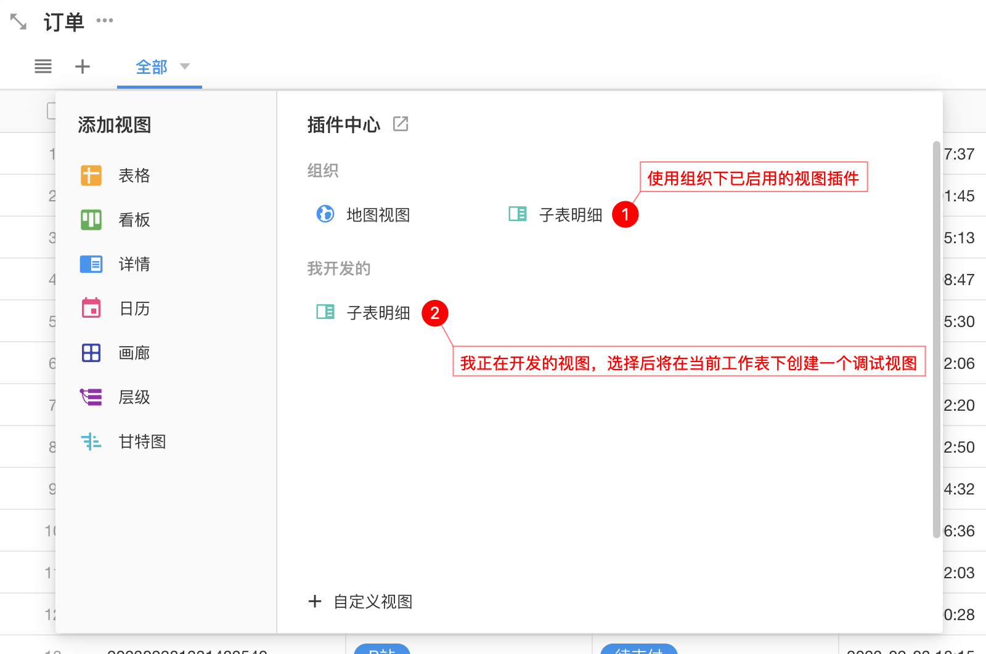Click the 画廊 gallery grid icon
The image size is (986, 654).
91,353
